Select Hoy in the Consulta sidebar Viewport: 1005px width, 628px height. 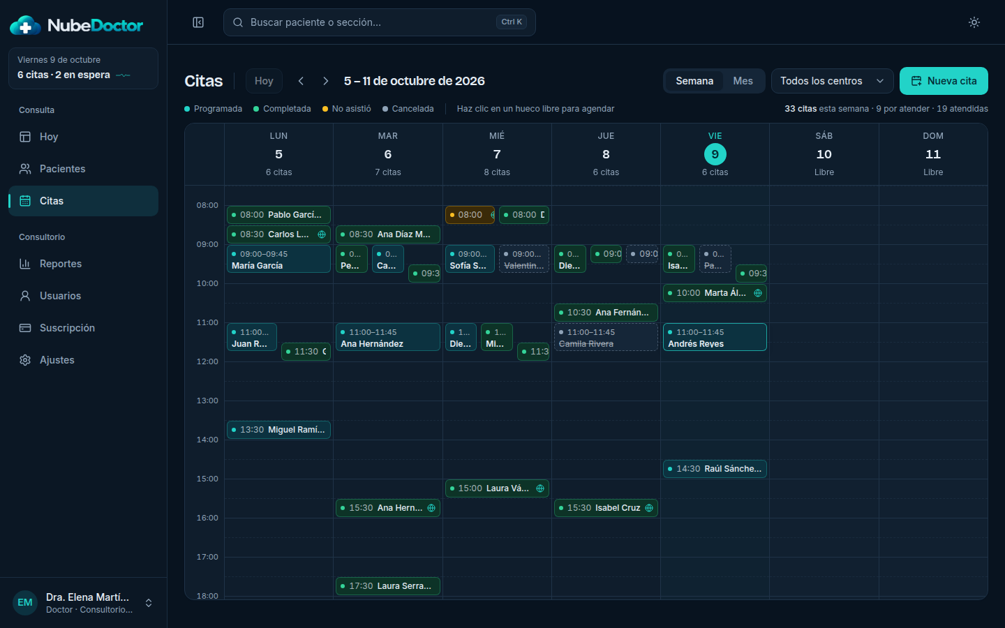click(83, 137)
